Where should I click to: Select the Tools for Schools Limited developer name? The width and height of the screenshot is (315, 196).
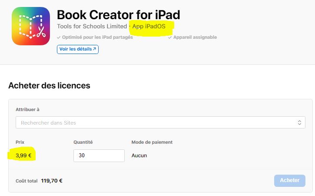click(x=92, y=27)
